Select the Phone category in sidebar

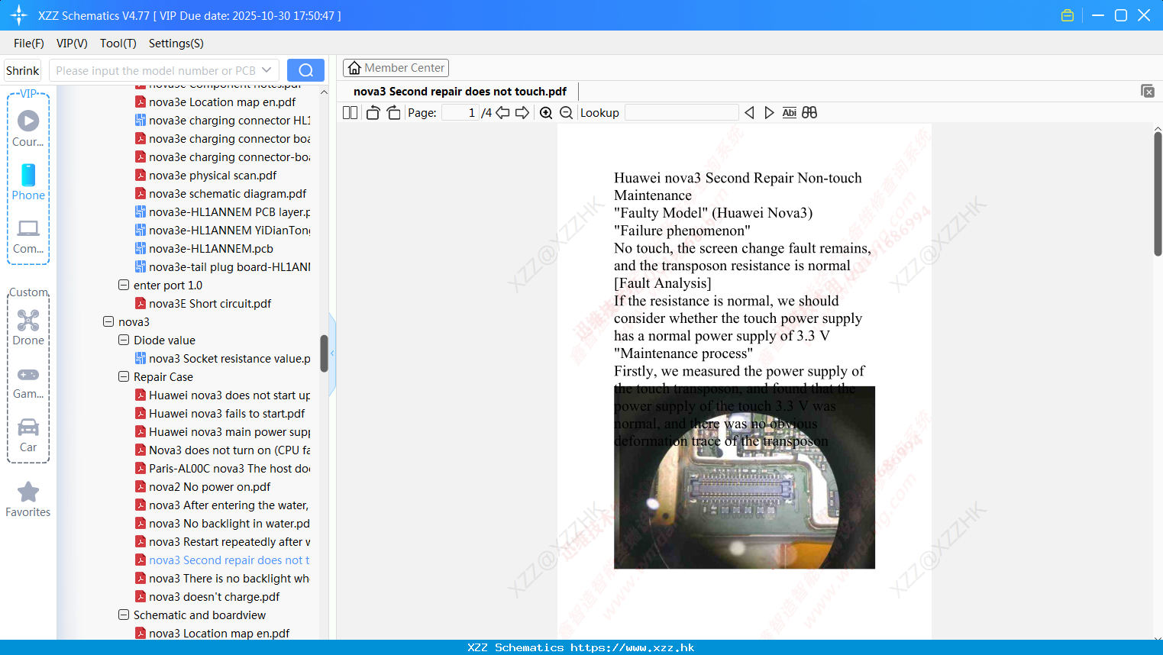pyautogui.click(x=28, y=182)
